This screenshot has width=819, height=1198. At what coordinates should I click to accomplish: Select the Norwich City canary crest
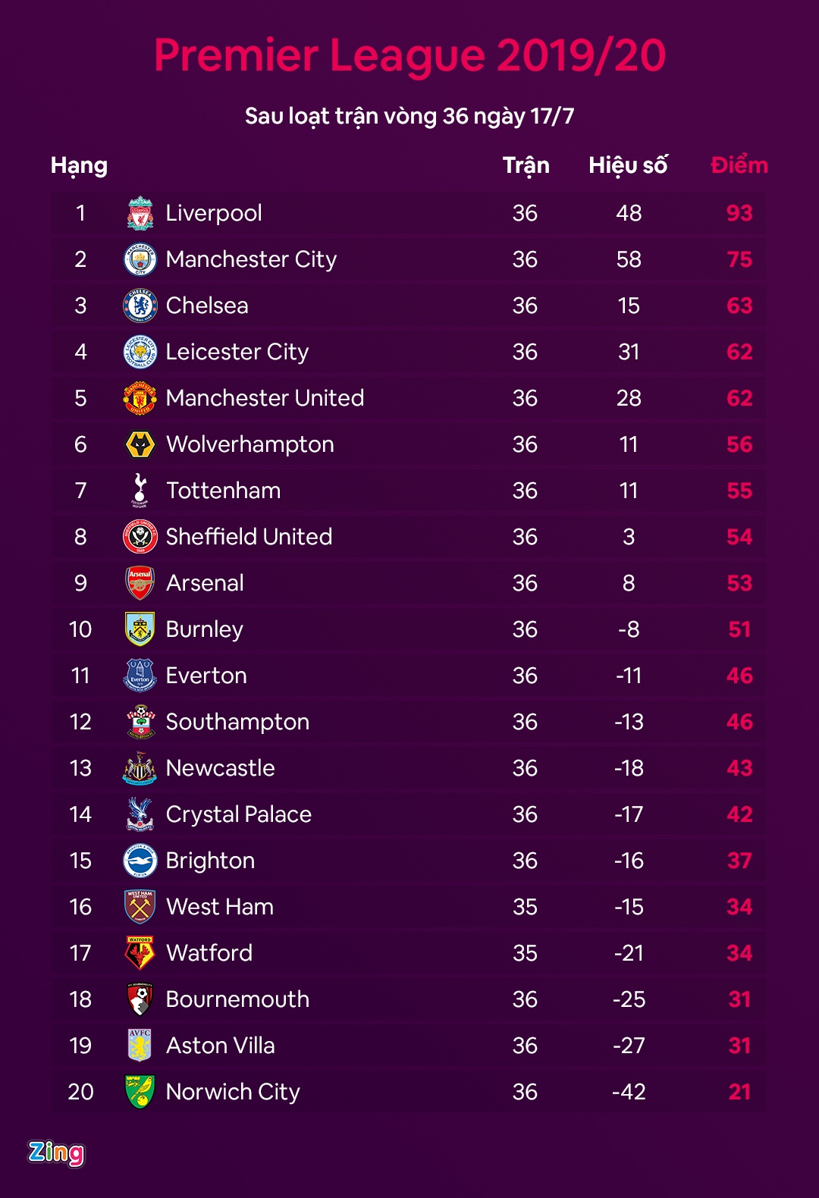140,1092
